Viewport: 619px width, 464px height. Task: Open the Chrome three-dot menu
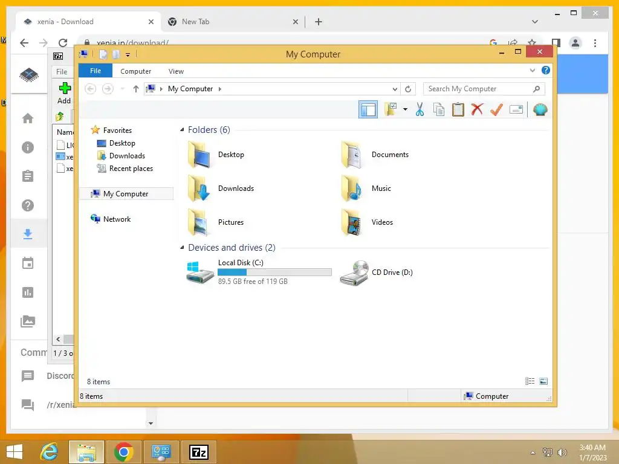click(595, 43)
